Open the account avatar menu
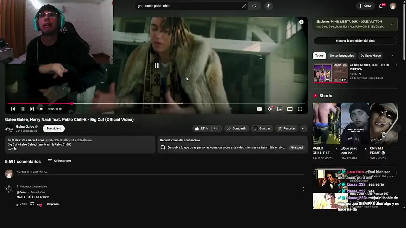Screen dimensions: 406x228 (393, 6)
